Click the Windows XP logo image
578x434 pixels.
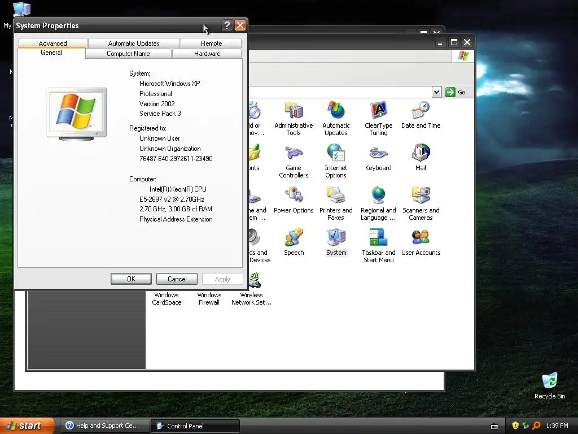77,114
